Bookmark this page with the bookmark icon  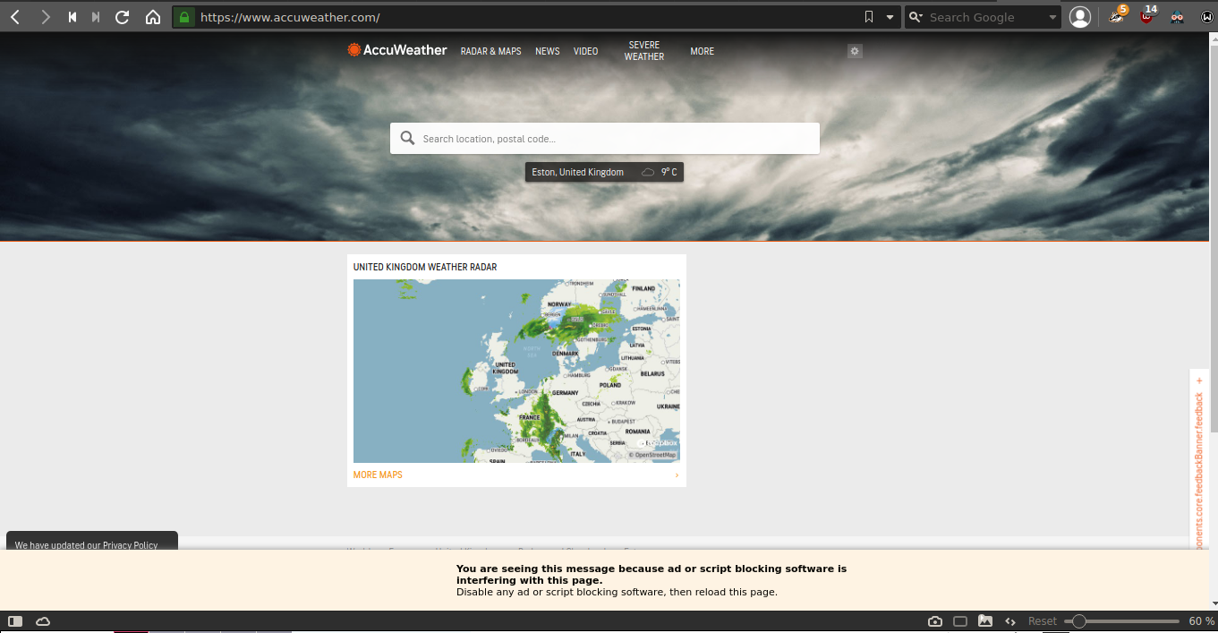[868, 17]
